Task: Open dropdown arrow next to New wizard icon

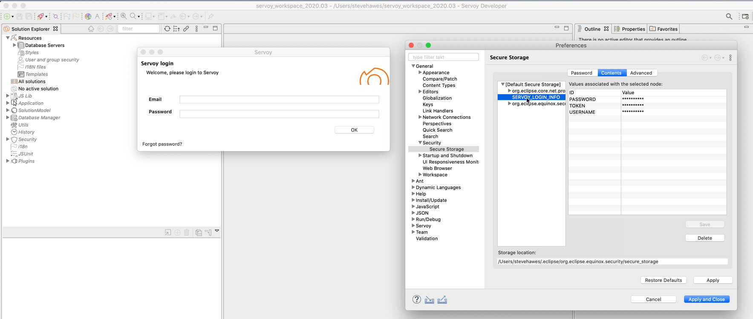Action: pyautogui.click(x=12, y=17)
